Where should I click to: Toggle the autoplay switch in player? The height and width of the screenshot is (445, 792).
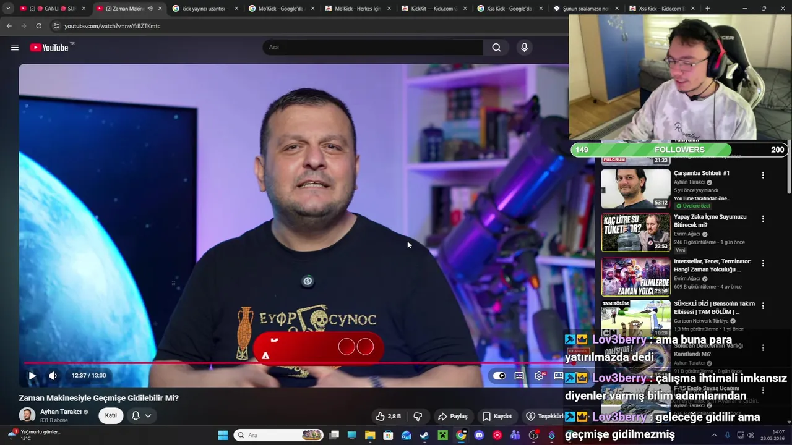(499, 376)
